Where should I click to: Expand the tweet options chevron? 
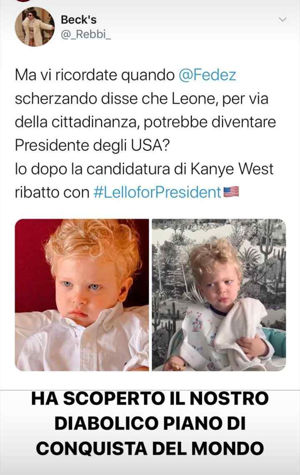(283, 20)
